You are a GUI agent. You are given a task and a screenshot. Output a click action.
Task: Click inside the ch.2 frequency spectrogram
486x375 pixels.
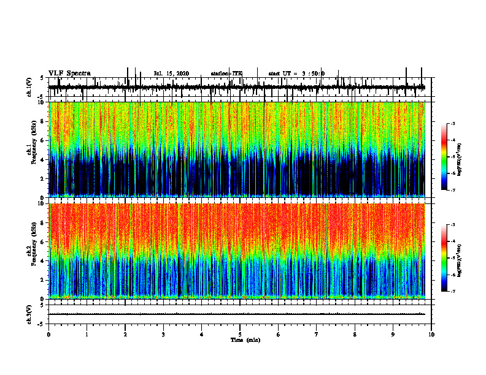237,251
